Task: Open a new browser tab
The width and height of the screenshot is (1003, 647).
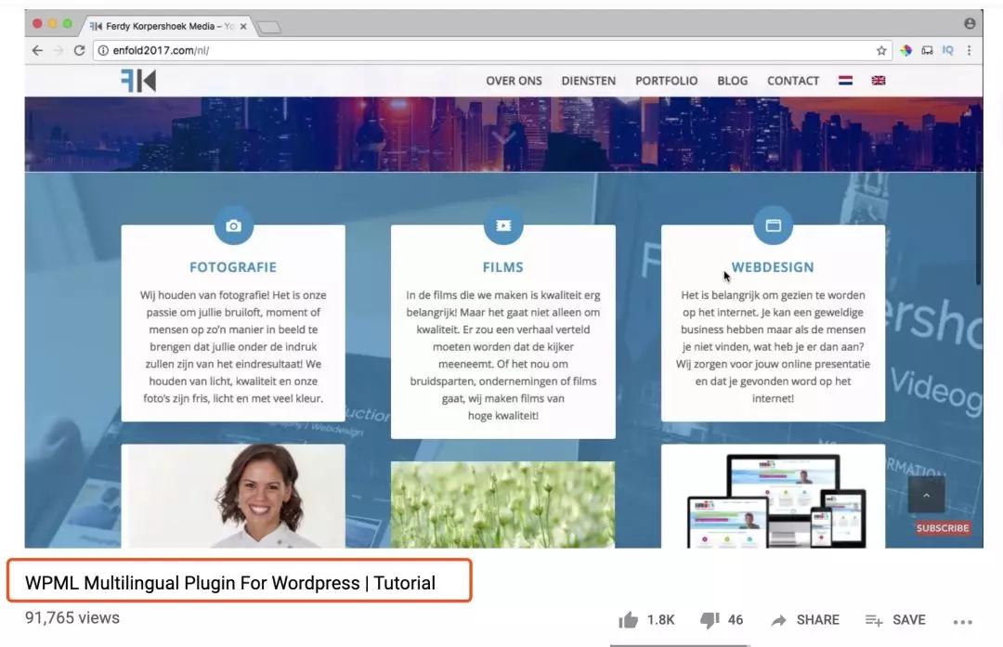Action: 268,27
